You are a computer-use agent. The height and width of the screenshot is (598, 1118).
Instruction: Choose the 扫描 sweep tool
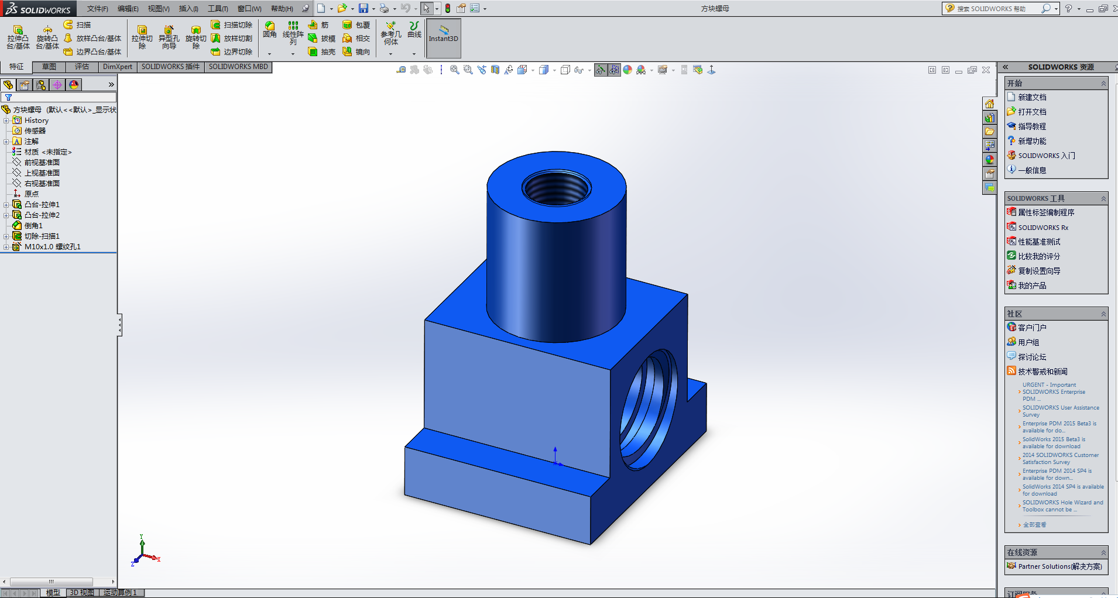point(77,25)
